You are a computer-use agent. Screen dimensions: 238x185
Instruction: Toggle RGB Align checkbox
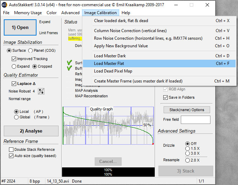pos(165,89)
